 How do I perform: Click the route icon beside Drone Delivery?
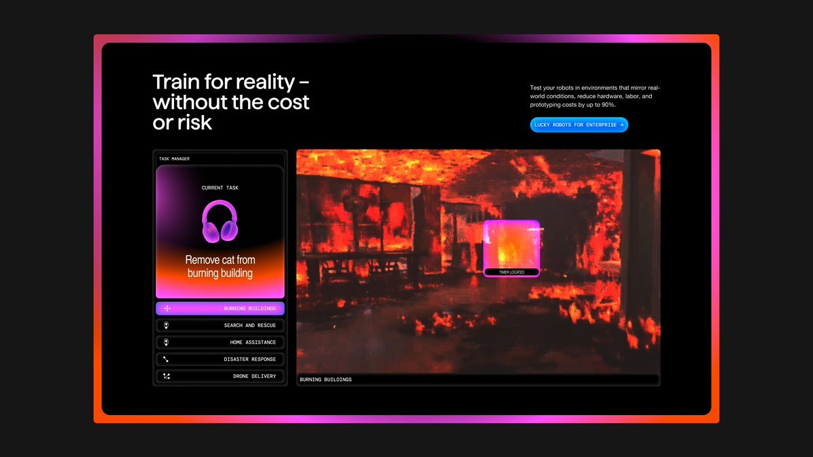click(166, 376)
